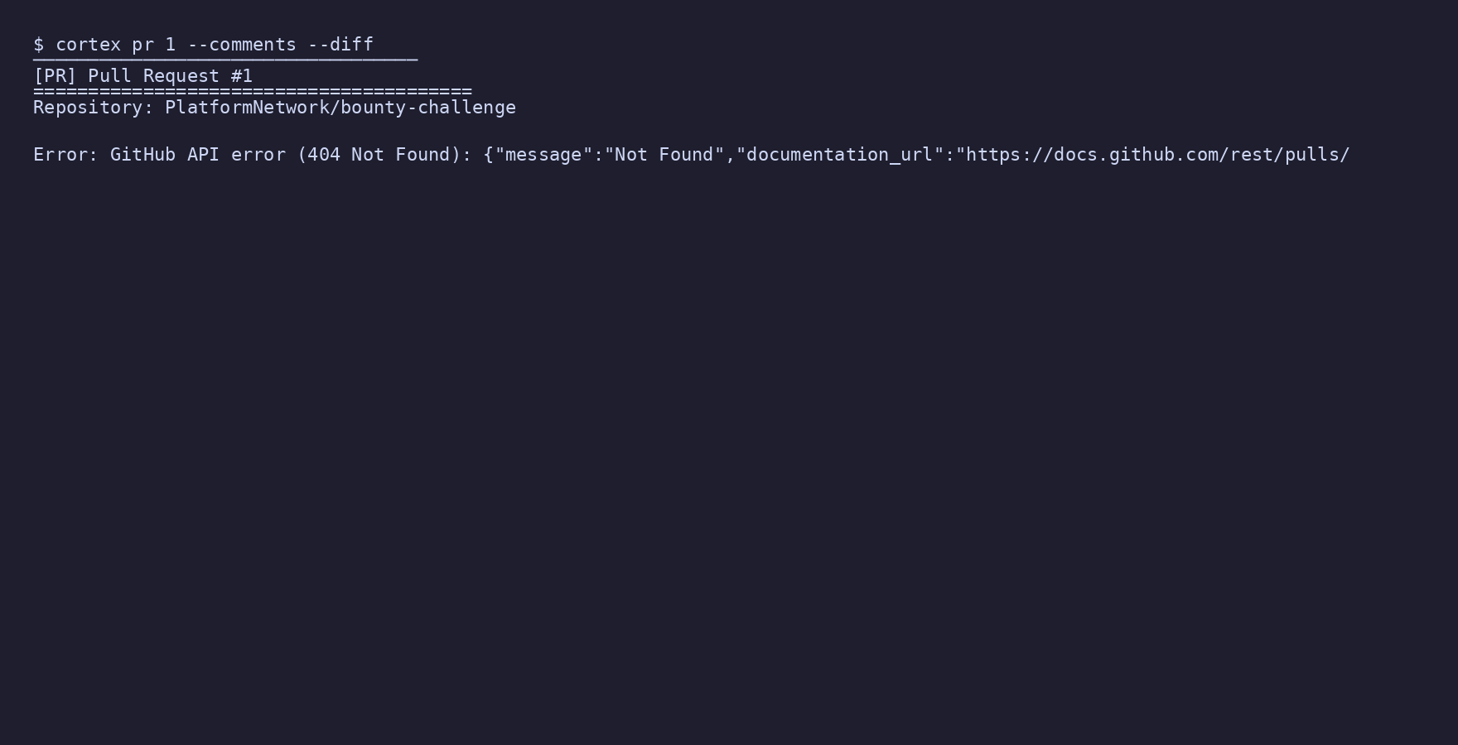The height and width of the screenshot is (745, 1458).
Task: Click the "[PR]" tag
Action: (55, 76)
